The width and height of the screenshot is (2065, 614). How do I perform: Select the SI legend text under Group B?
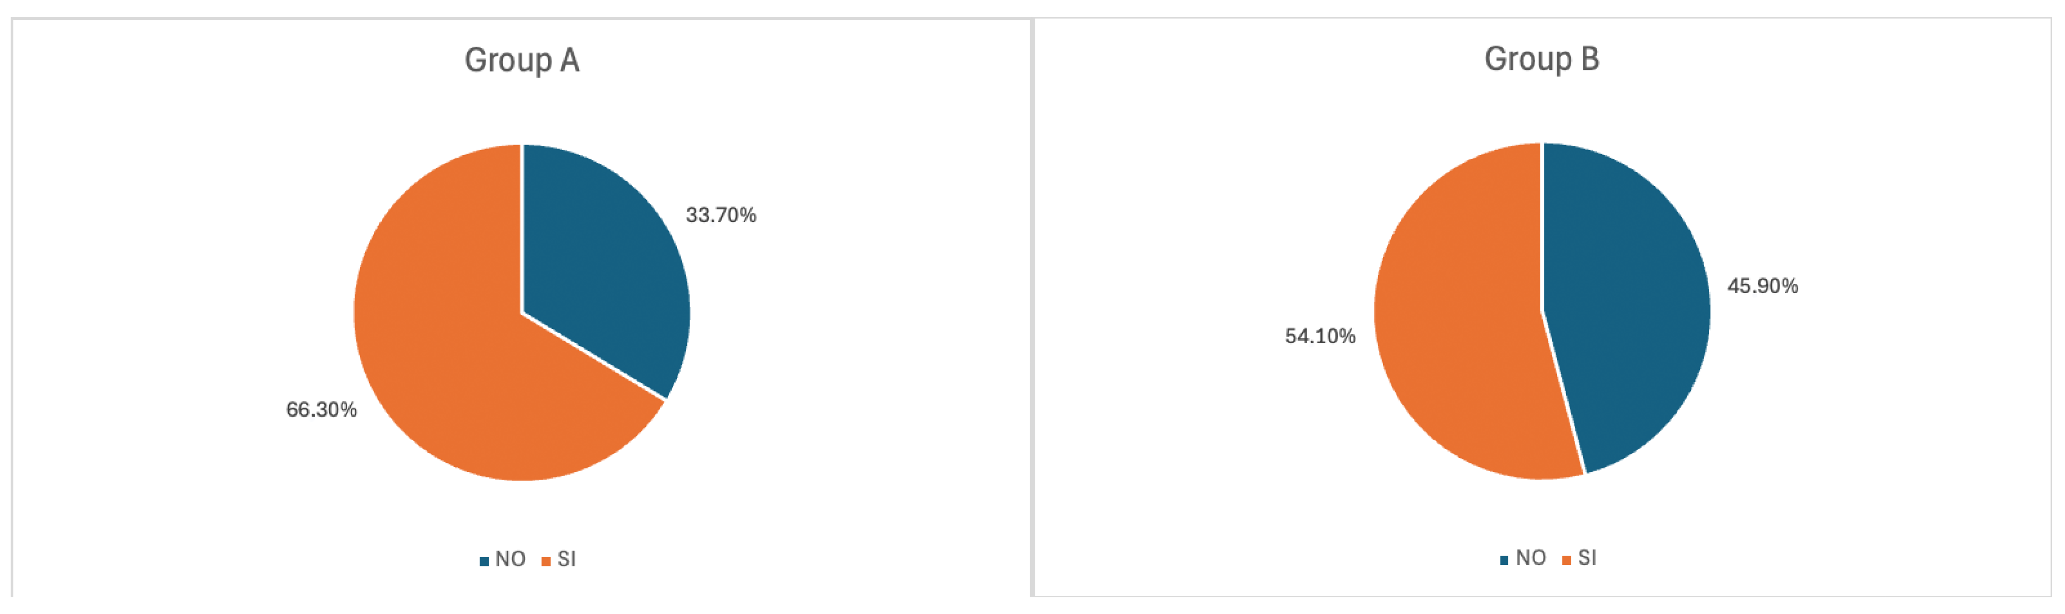pyautogui.click(x=1587, y=557)
